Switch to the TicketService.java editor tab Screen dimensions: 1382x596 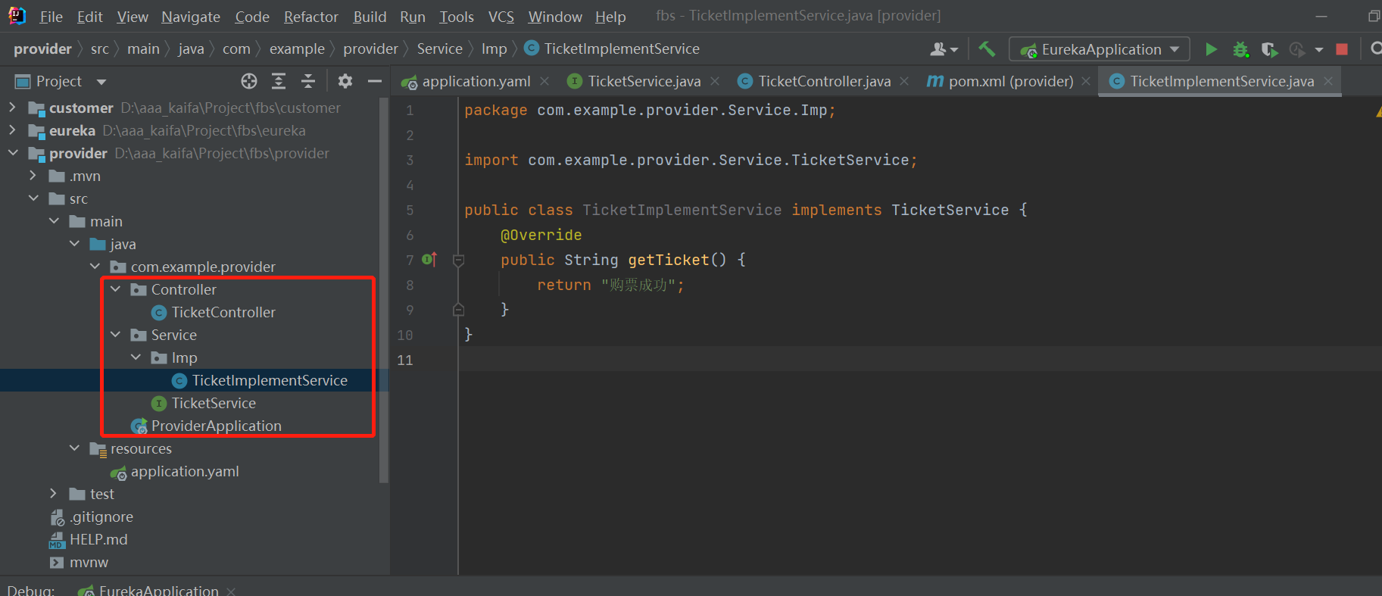[644, 81]
